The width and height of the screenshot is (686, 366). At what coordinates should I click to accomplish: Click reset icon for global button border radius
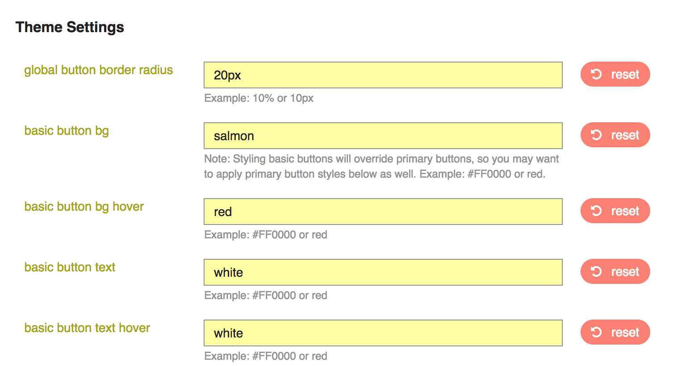(597, 74)
